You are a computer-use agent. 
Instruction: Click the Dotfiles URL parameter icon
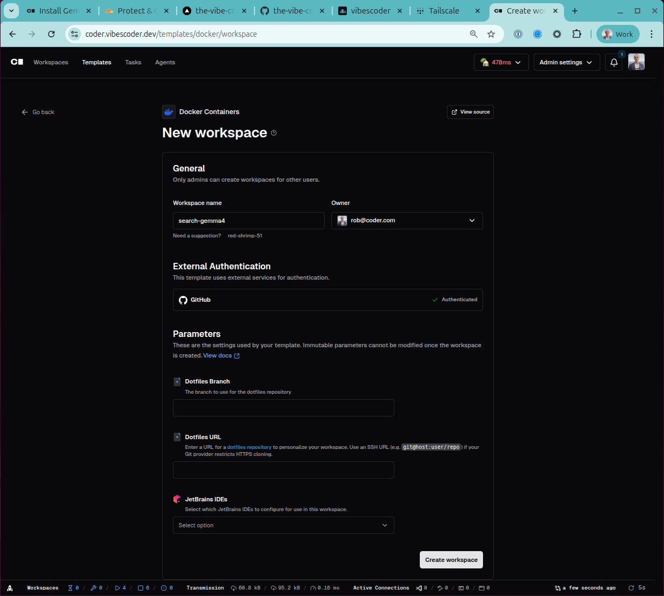(177, 437)
